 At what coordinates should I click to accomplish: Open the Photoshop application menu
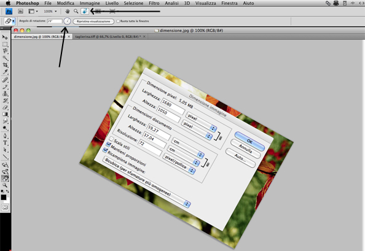pyautogui.click(x=28, y=3)
